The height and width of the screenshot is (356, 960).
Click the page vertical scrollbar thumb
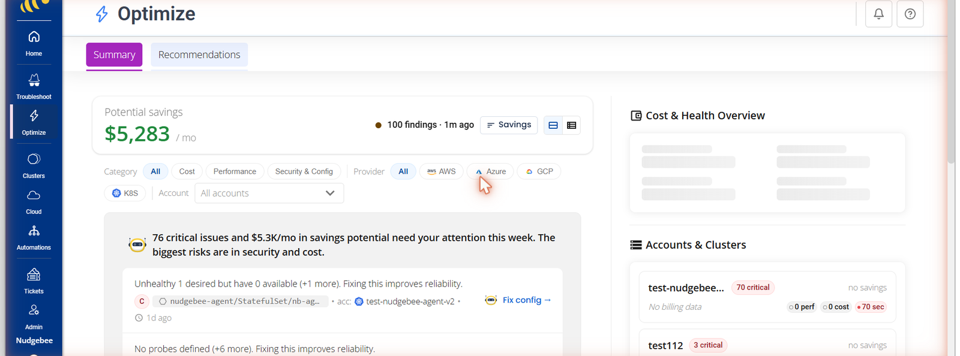click(x=950, y=81)
